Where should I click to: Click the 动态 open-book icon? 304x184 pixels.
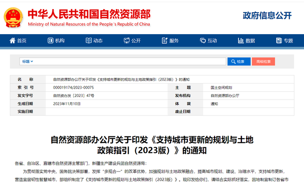[x=89, y=41]
